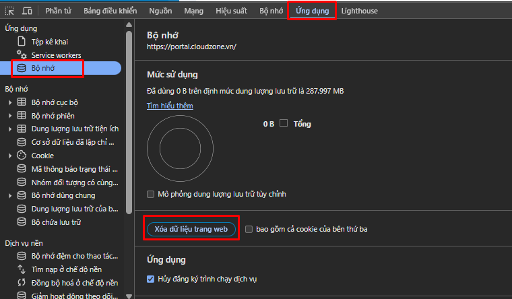Click the https://portal.cloudzone.vn/ URL text
The height and width of the screenshot is (299, 512).
192,46
